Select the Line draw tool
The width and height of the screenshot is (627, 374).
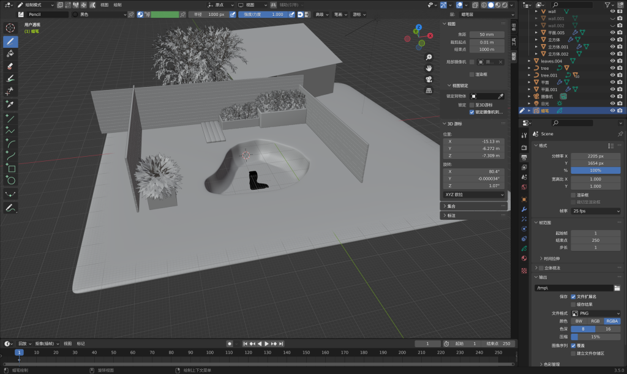coord(10,118)
